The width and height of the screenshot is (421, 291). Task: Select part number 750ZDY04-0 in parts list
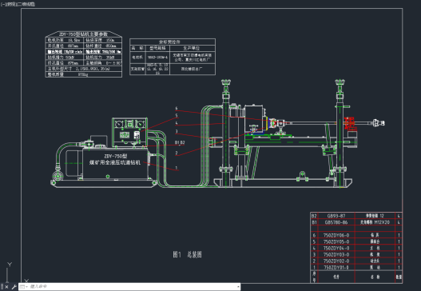tap(336, 248)
